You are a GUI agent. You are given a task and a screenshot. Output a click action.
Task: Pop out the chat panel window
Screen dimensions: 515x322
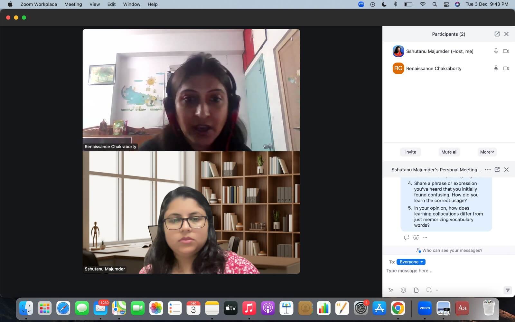click(497, 170)
